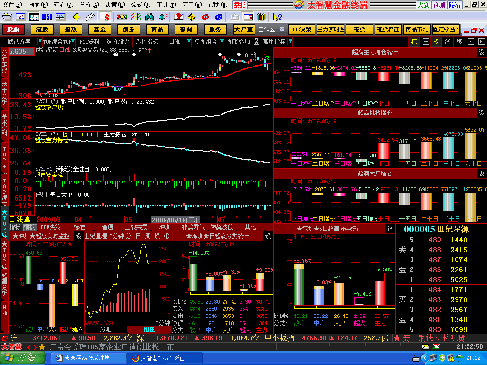Screen dimensions: 487x365
Task: Switch to the 神棼霸气 indicator tab
Action: [193, 227]
